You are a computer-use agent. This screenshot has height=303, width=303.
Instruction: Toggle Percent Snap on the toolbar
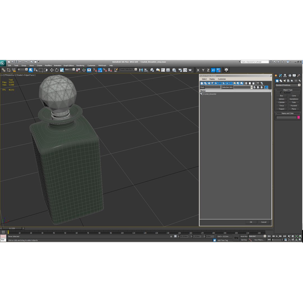105,70
